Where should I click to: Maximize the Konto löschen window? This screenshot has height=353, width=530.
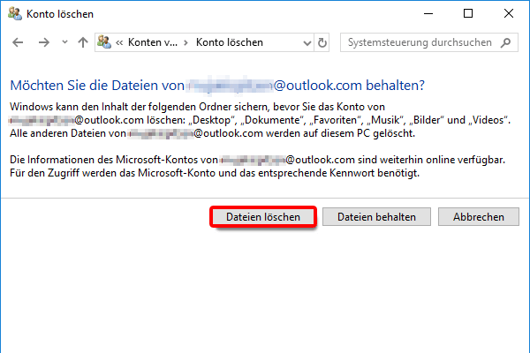(x=468, y=14)
